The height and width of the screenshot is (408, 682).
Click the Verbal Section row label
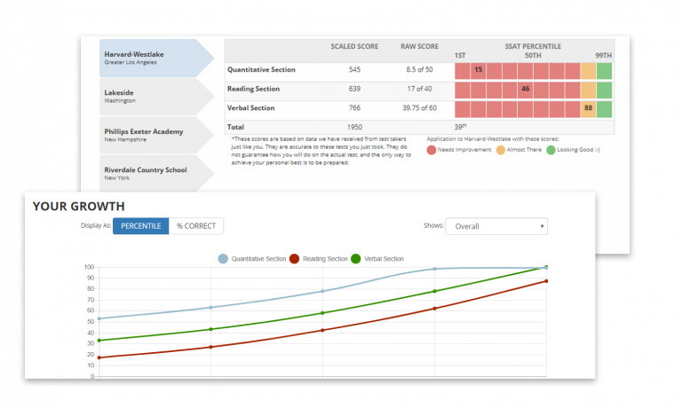pyautogui.click(x=251, y=108)
